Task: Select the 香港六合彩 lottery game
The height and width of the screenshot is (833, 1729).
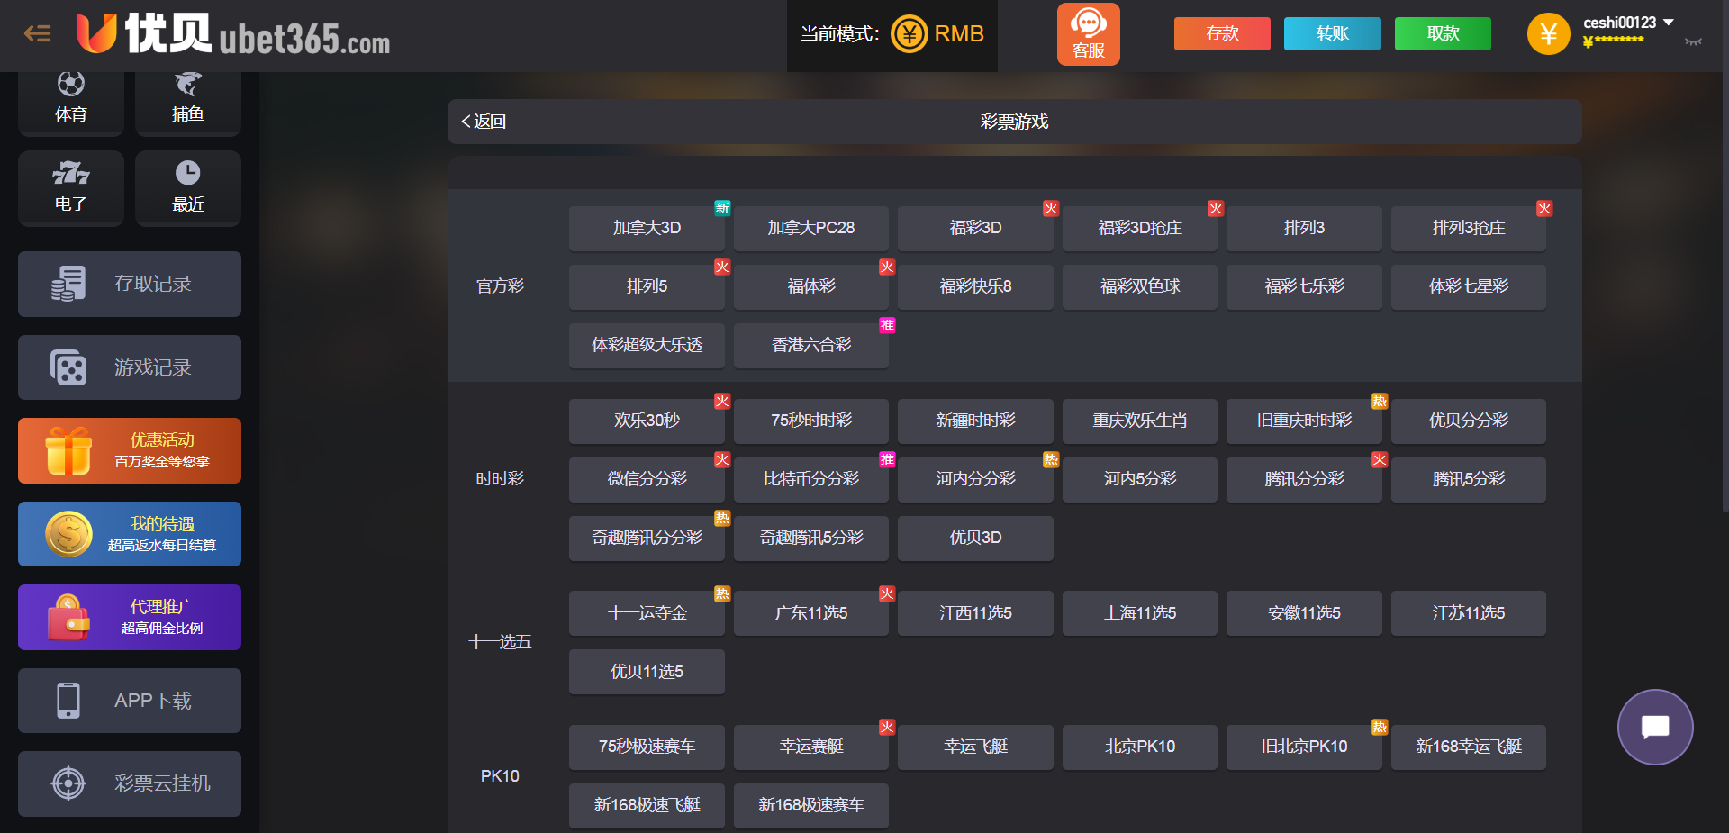Action: (x=810, y=345)
